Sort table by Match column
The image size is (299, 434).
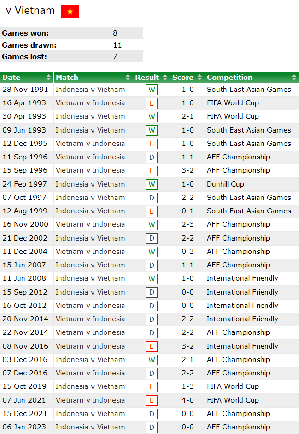pyautogui.click(x=93, y=78)
